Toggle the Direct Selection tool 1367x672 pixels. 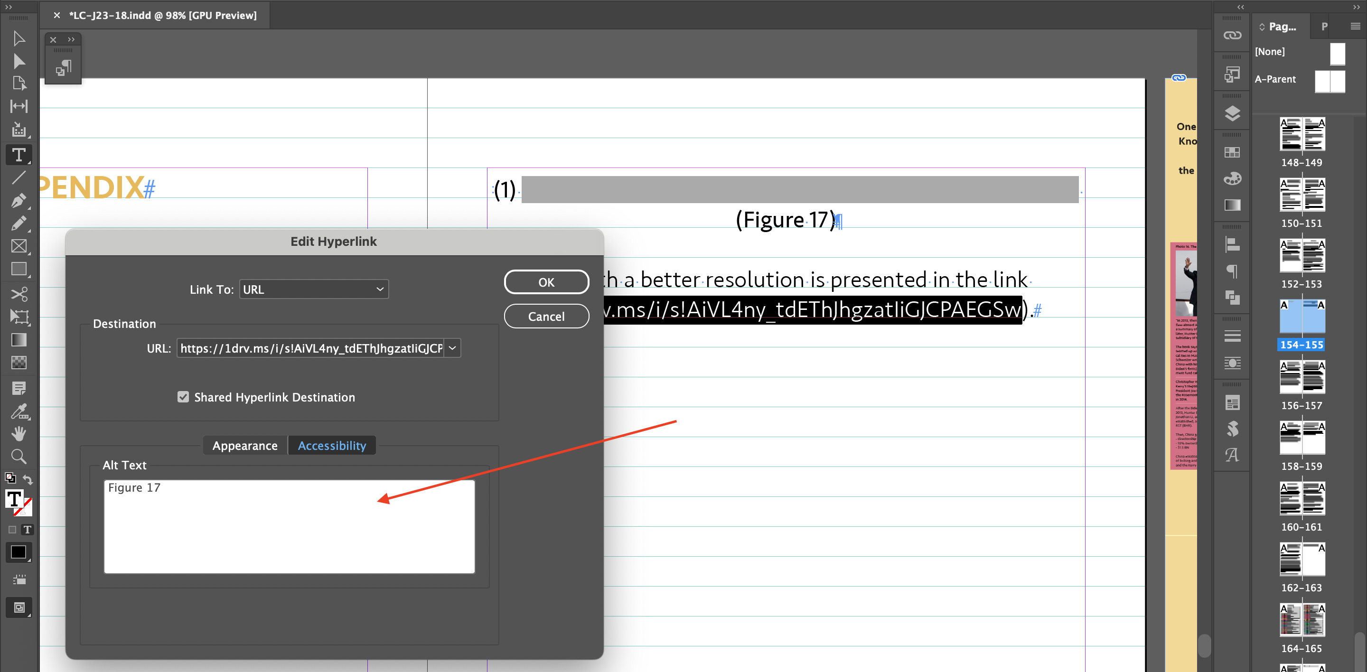[x=19, y=61]
